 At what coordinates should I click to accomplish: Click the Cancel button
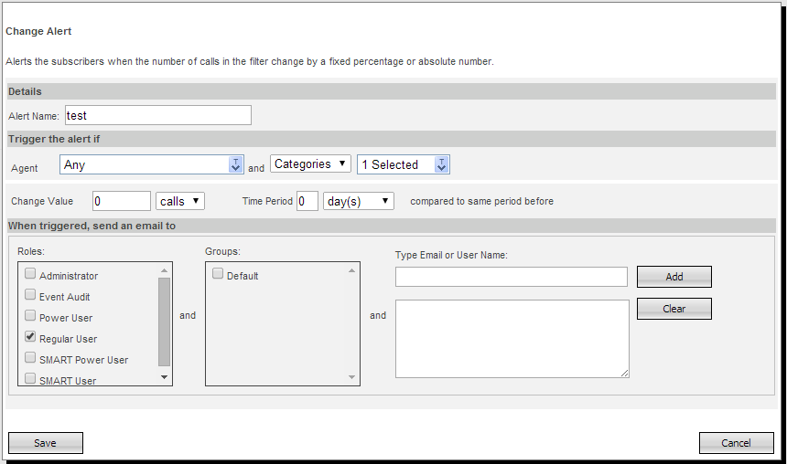[736, 443]
